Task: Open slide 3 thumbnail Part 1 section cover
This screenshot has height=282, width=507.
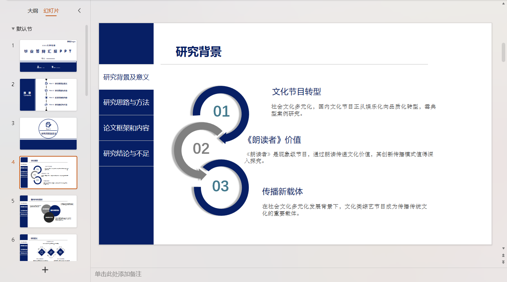Action: point(48,133)
